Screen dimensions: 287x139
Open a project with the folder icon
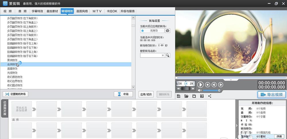(x=186, y=96)
